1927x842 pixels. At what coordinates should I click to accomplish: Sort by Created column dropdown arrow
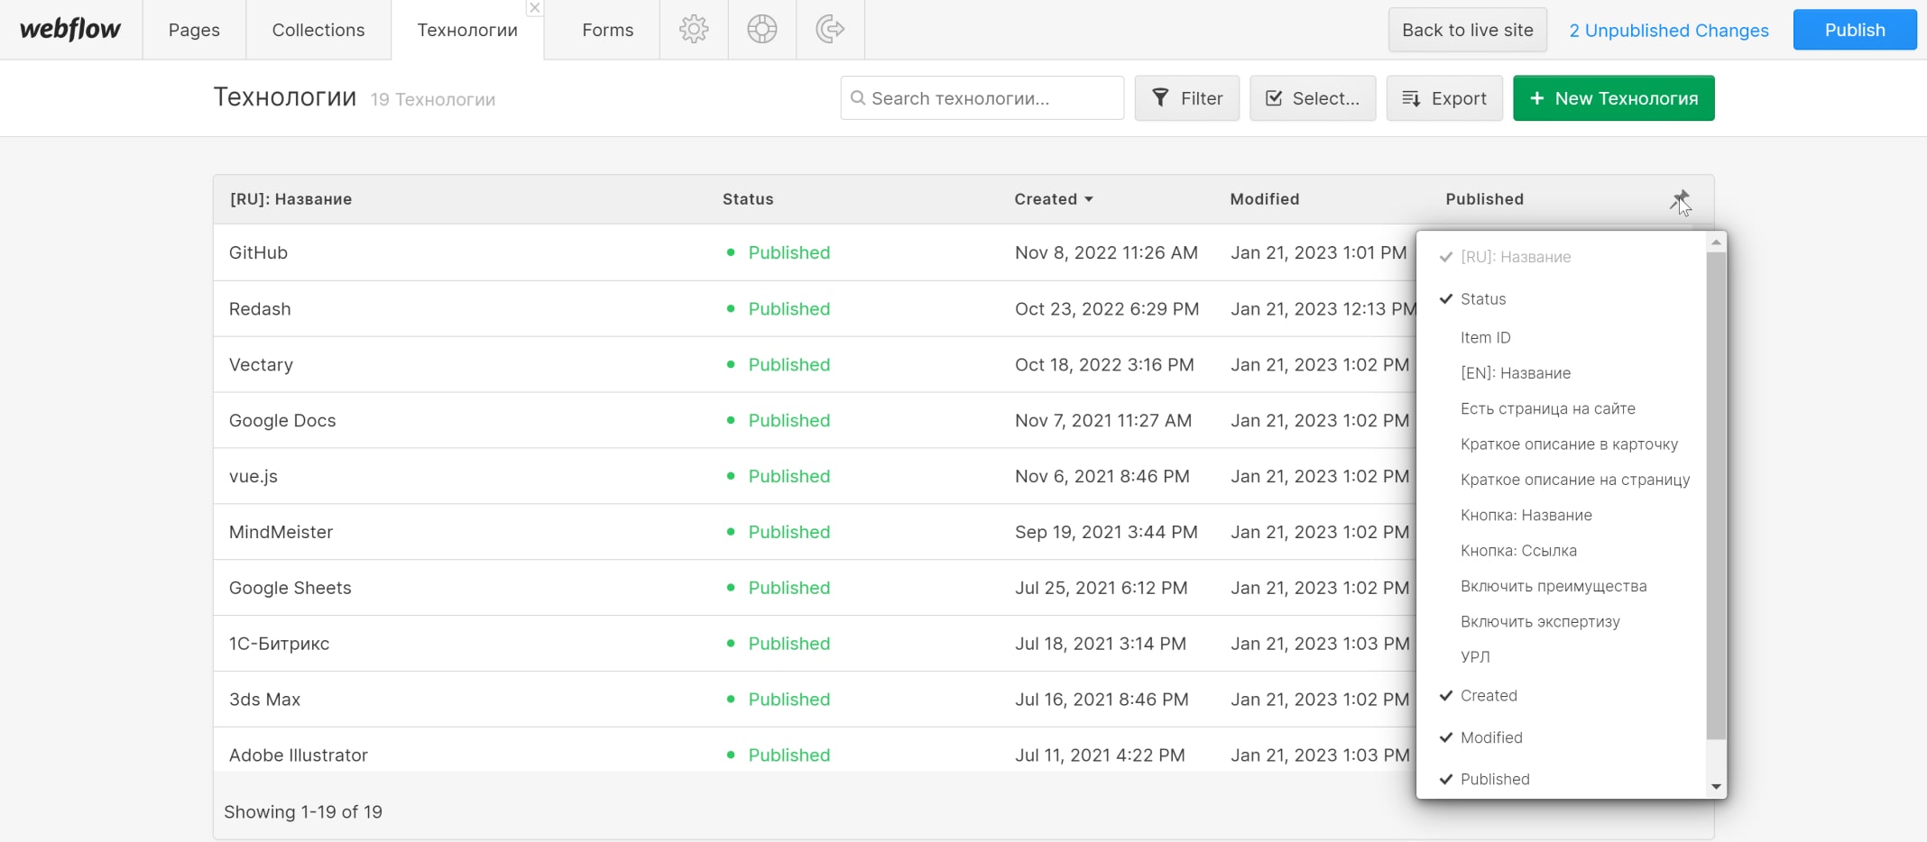tap(1089, 199)
